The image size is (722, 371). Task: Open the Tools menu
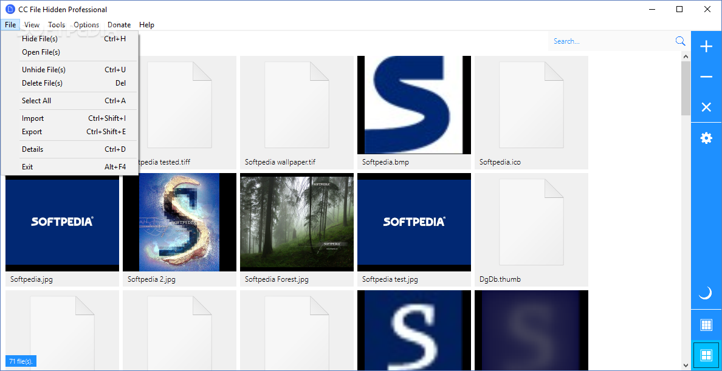click(57, 25)
